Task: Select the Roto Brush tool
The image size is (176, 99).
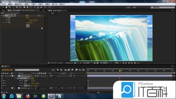Action: [45, 7]
